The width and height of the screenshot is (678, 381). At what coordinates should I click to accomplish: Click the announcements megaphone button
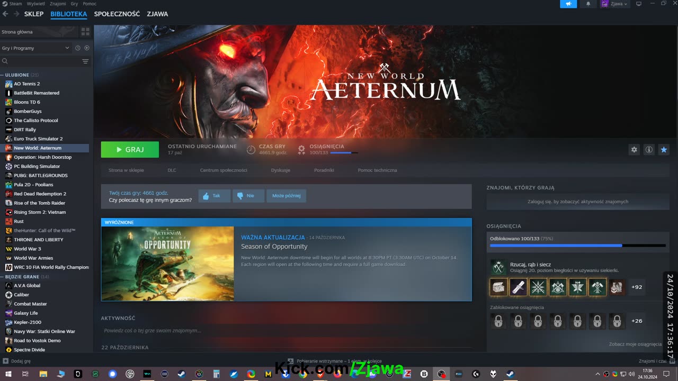pyautogui.click(x=568, y=4)
